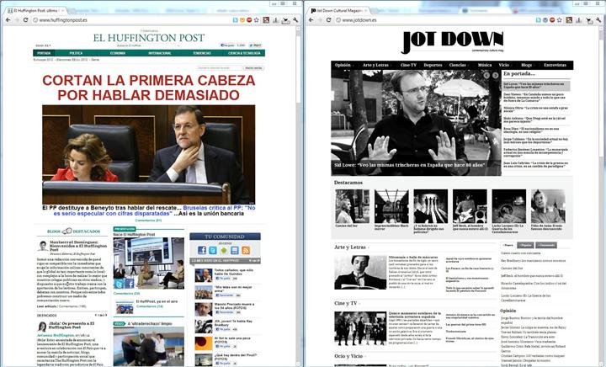Open the TENDENCIAS section
Screen dimensions: 606x367
tap(202, 53)
